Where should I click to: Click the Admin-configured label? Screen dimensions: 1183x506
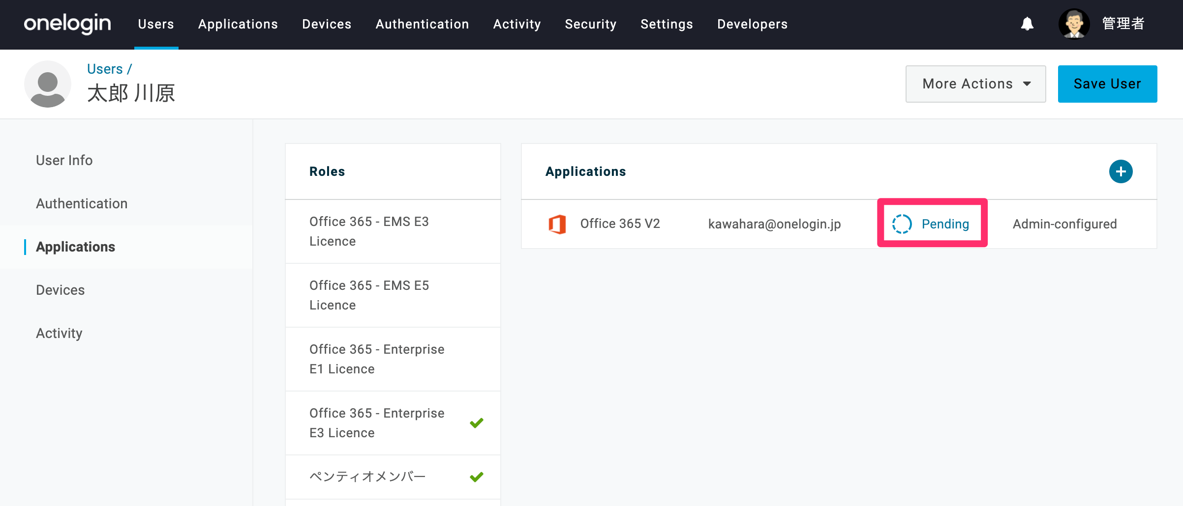(x=1064, y=224)
